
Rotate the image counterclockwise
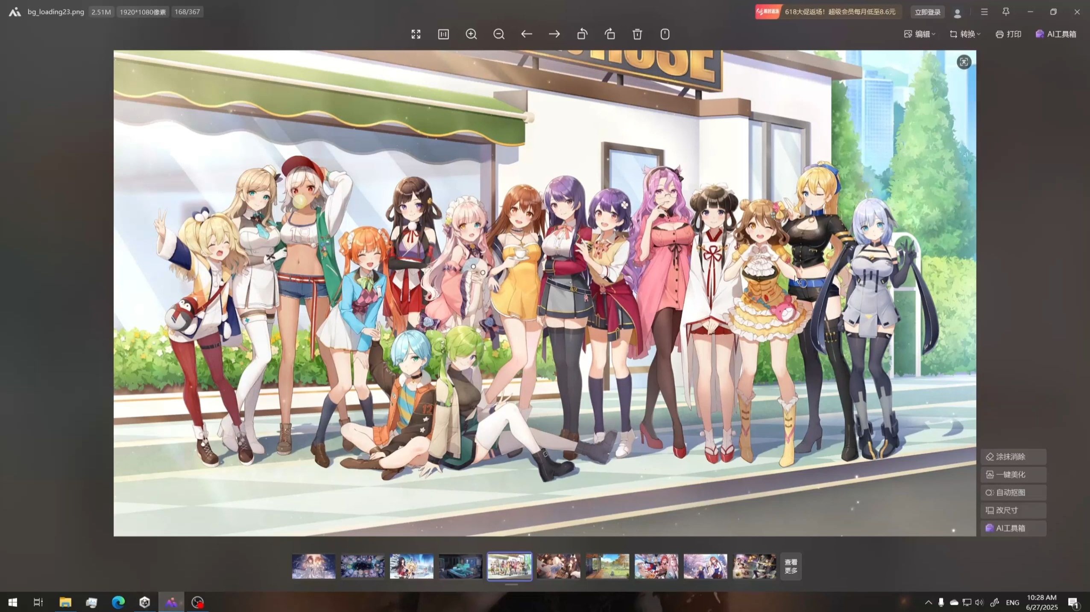coord(582,34)
